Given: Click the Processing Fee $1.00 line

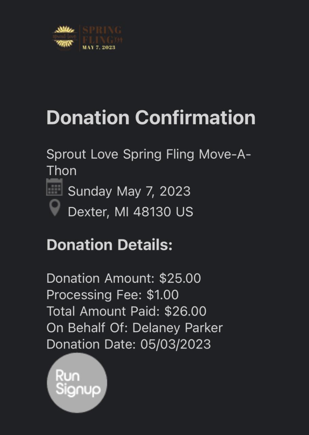Looking at the screenshot, I should [x=112, y=295].
